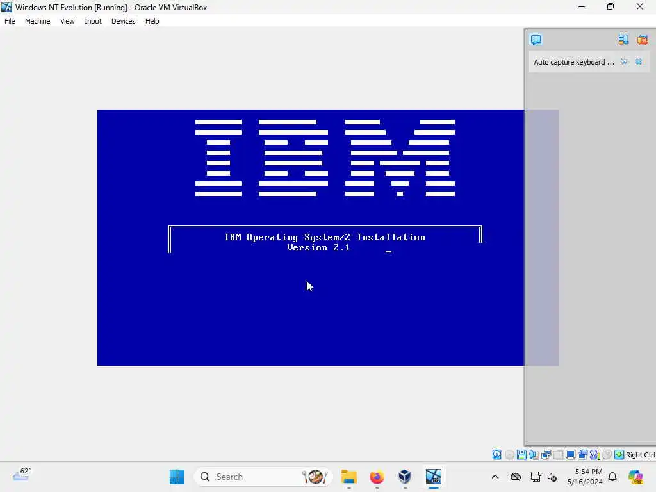
Task: Click the notification center speech-bubble icon
Action: [536, 39]
